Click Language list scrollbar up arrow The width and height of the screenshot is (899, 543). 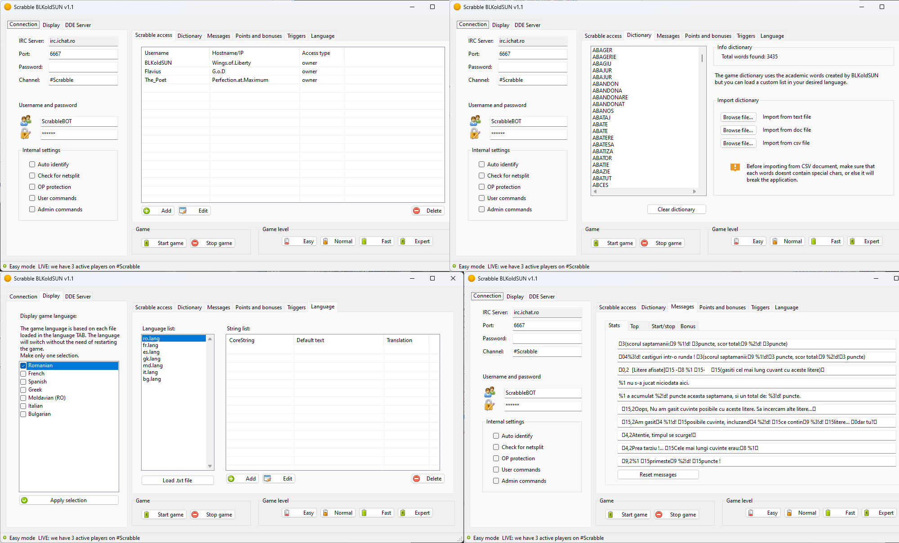pyautogui.click(x=210, y=338)
